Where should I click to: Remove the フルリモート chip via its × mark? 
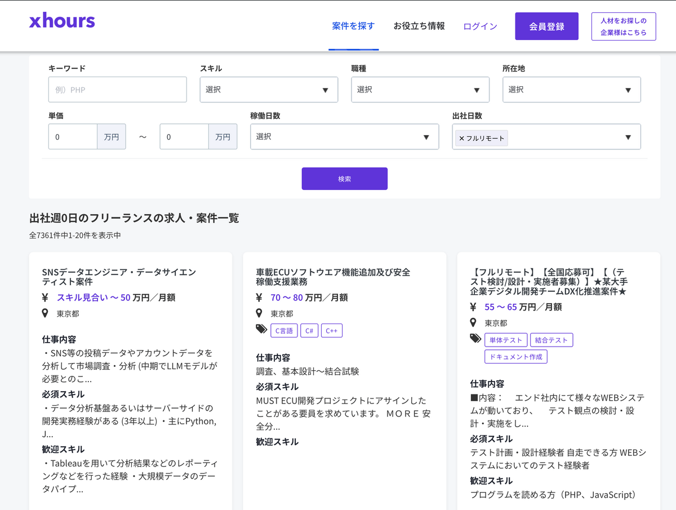click(462, 138)
